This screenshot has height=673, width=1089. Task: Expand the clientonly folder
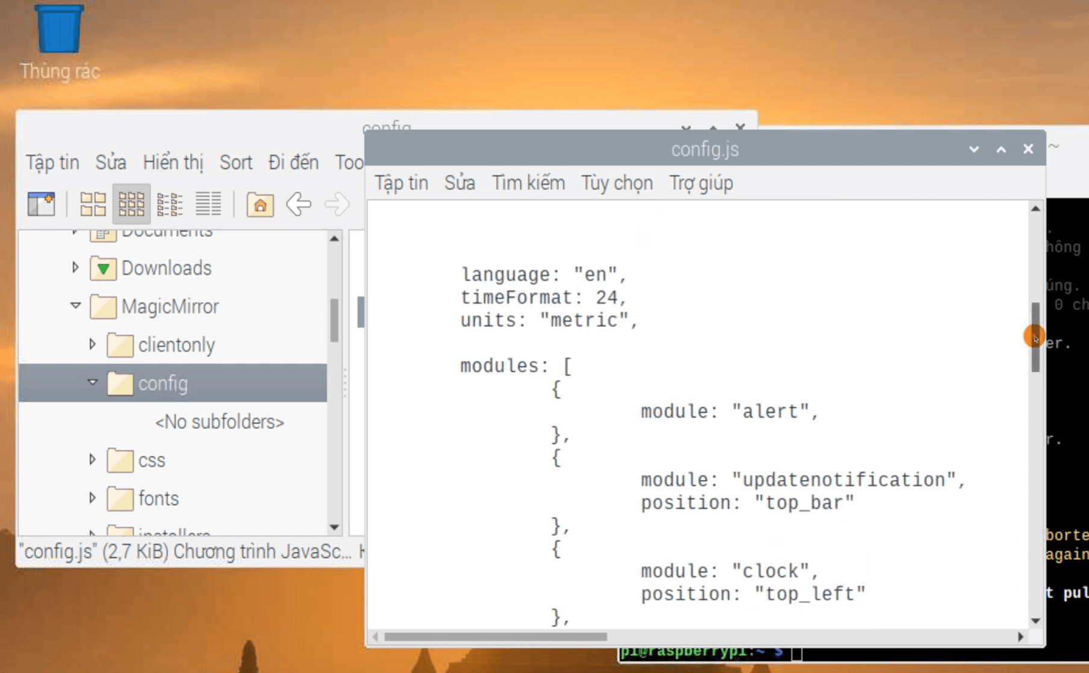pyautogui.click(x=92, y=344)
